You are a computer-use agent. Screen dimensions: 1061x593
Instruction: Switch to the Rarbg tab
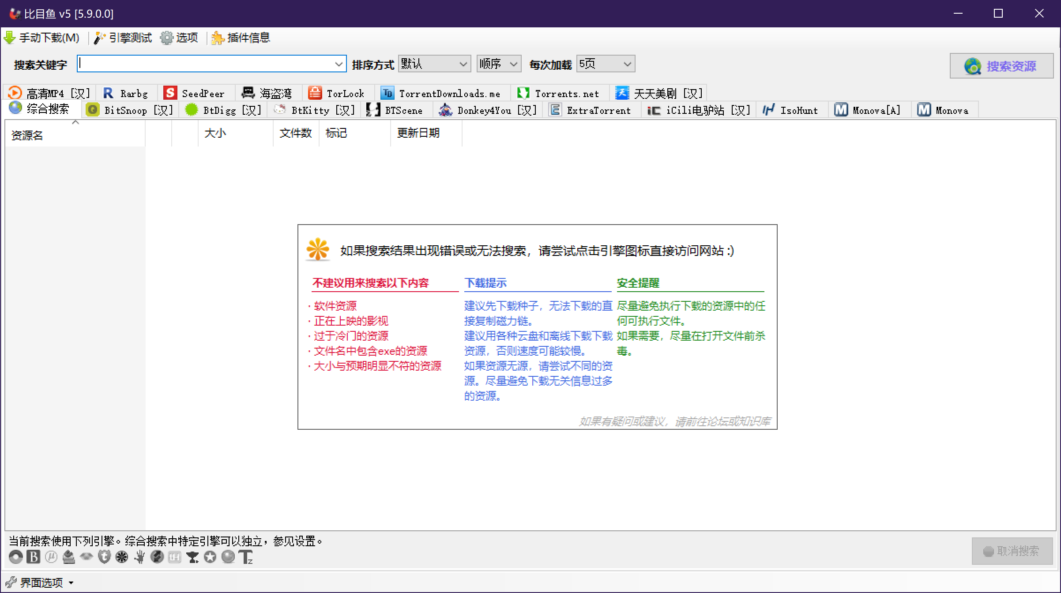pyautogui.click(x=126, y=93)
